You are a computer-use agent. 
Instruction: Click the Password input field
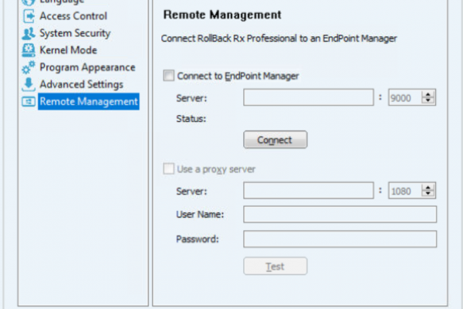[x=340, y=239]
